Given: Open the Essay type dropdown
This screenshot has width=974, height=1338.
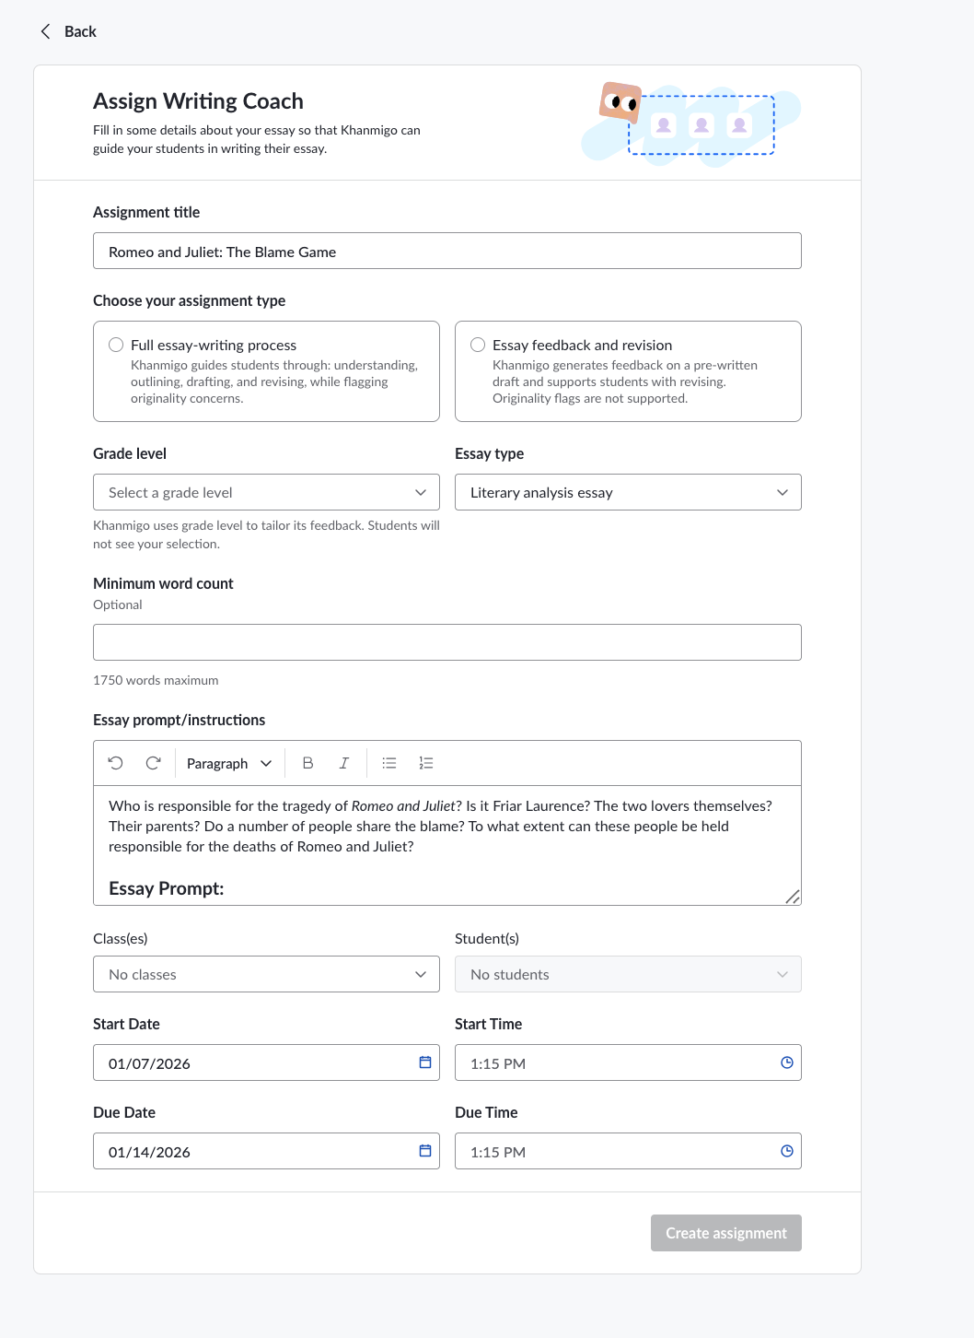Looking at the screenshot, I should point(628,492).
